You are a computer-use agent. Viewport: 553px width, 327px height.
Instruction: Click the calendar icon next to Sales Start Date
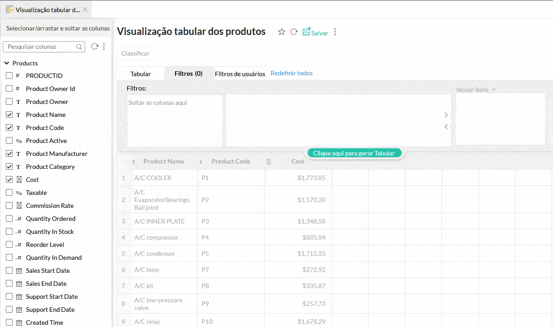(19, 271)
